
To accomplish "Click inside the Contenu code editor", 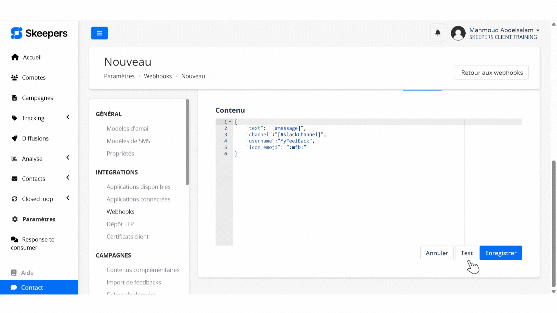I will 369,182.
